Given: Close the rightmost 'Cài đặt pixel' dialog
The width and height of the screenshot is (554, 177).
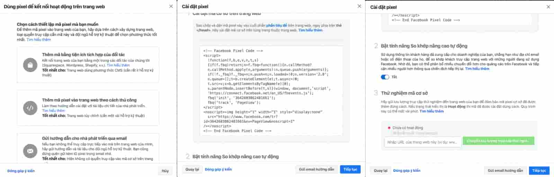Looking at the screenshot, I should click(548, 7).
